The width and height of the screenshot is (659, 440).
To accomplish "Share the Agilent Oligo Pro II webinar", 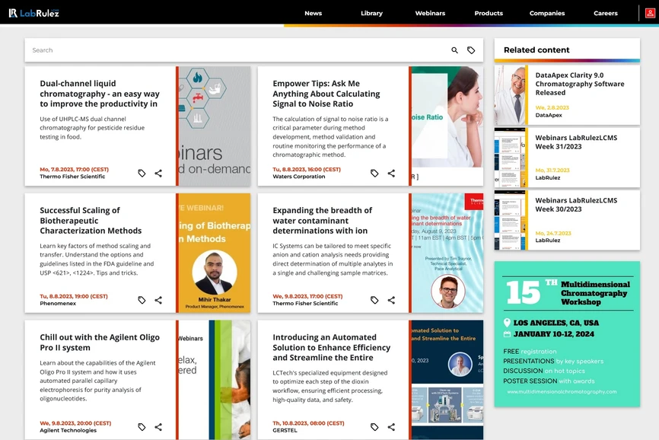I will (x=158, y=427).
